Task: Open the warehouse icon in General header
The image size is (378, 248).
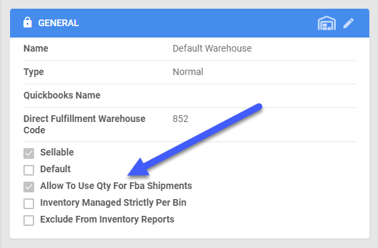Action: click(326, 23)
